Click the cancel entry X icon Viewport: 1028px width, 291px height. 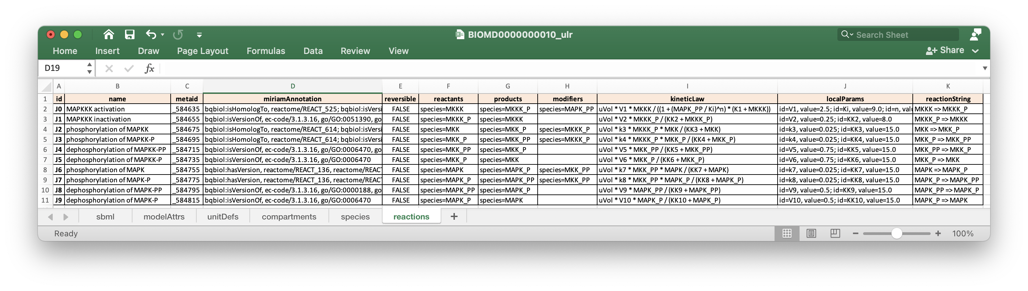[x=109, y=69]
